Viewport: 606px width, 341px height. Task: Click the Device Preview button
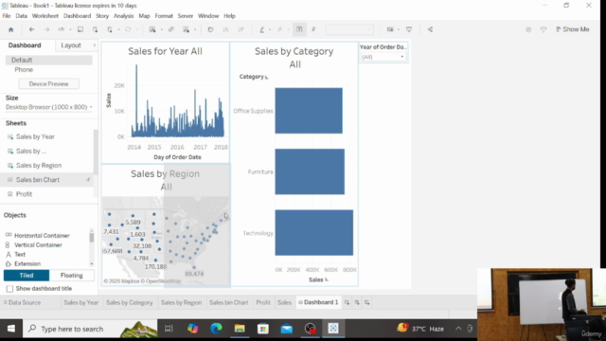click(48, 84)
